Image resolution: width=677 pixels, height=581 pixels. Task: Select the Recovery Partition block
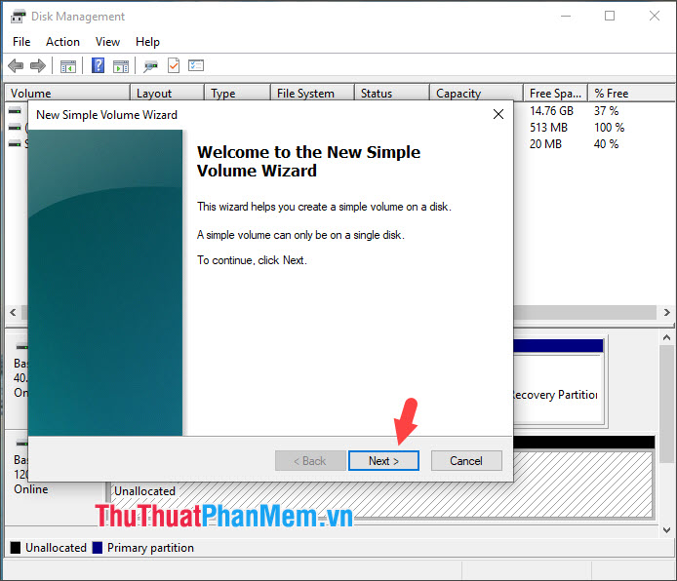tap(558, 382)
